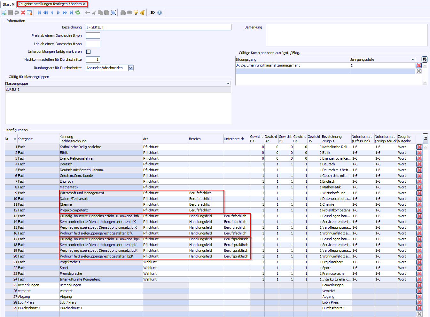The width and height of the screenshot is (430, 317).
Task: Click the lightbulb hint icon
Action: point(136,12)
